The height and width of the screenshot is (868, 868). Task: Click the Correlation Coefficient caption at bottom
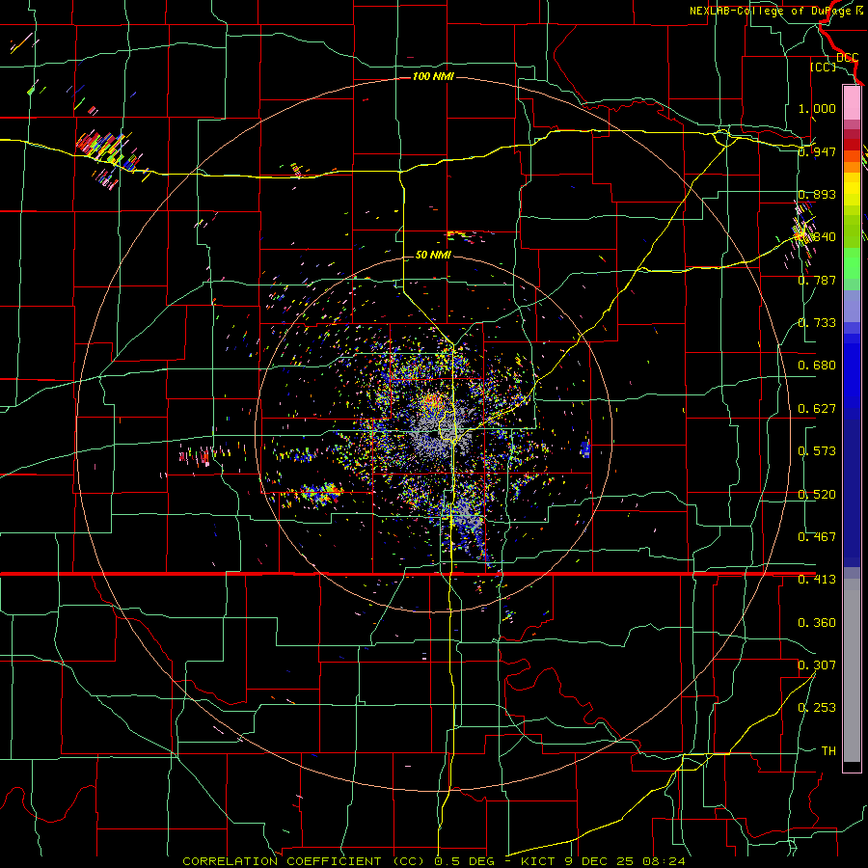click(x=434, y=861)
